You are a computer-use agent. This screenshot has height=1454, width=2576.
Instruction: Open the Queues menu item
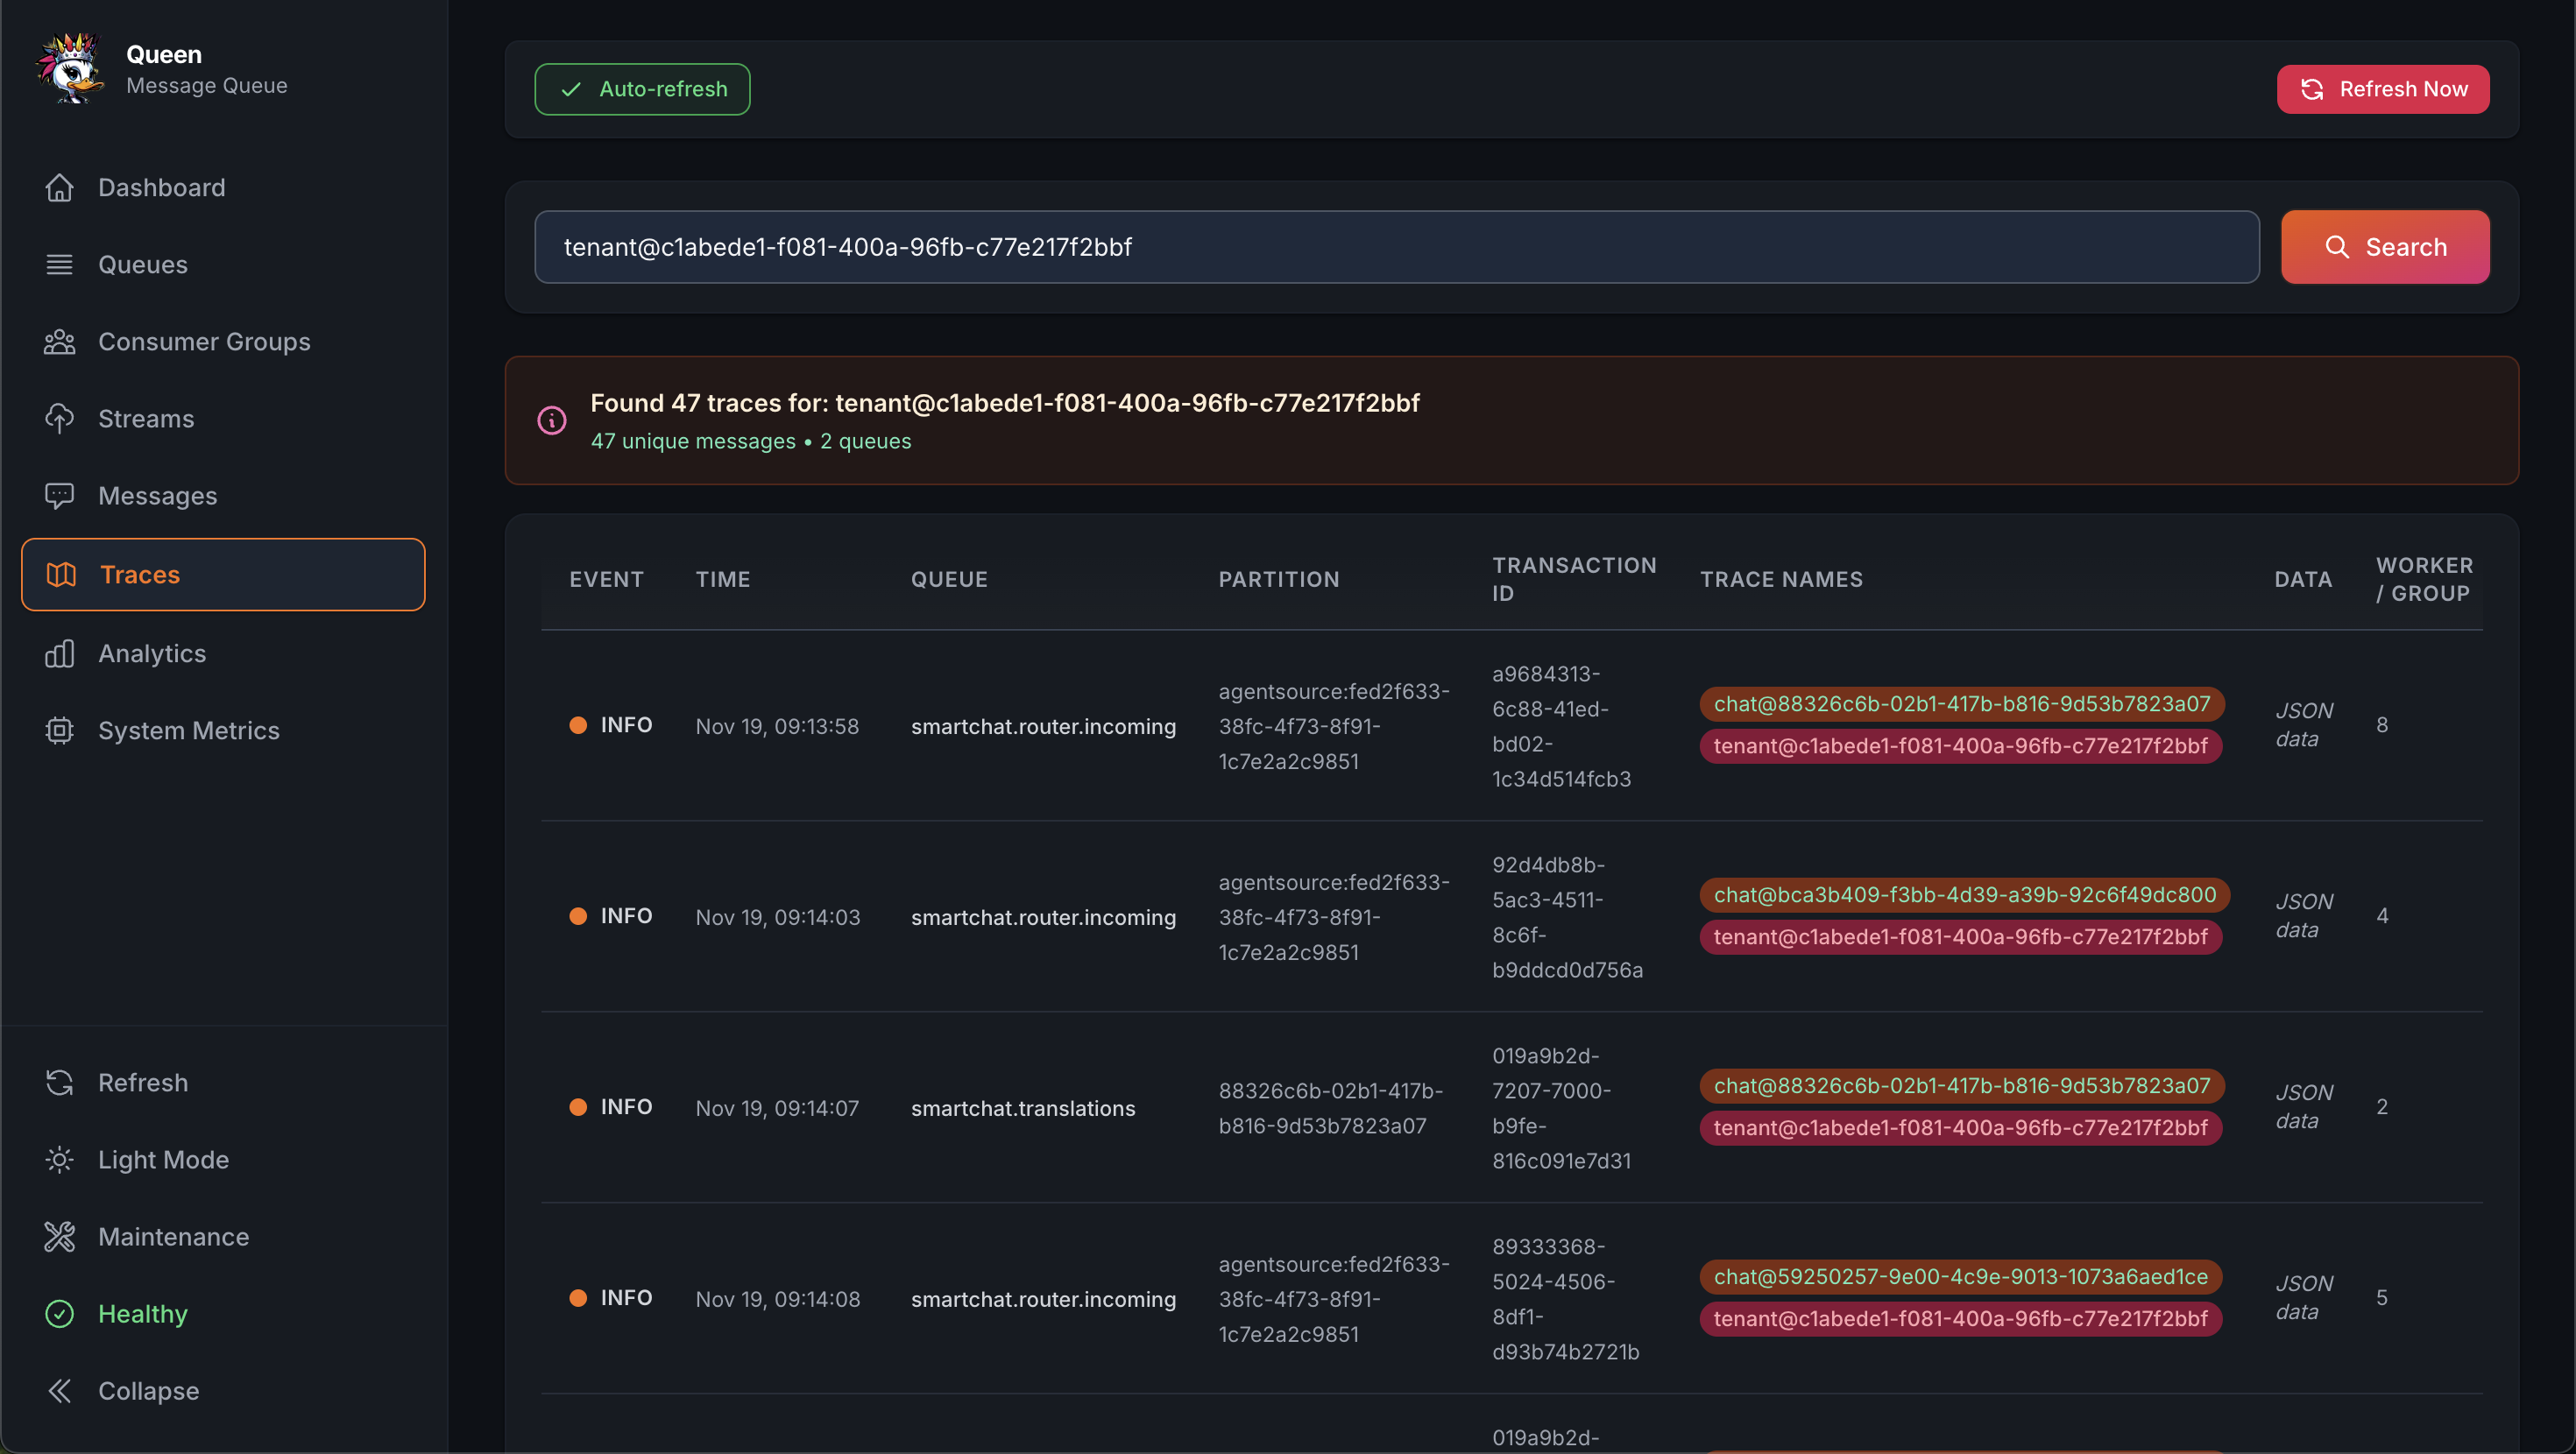[x=143, y=265]
